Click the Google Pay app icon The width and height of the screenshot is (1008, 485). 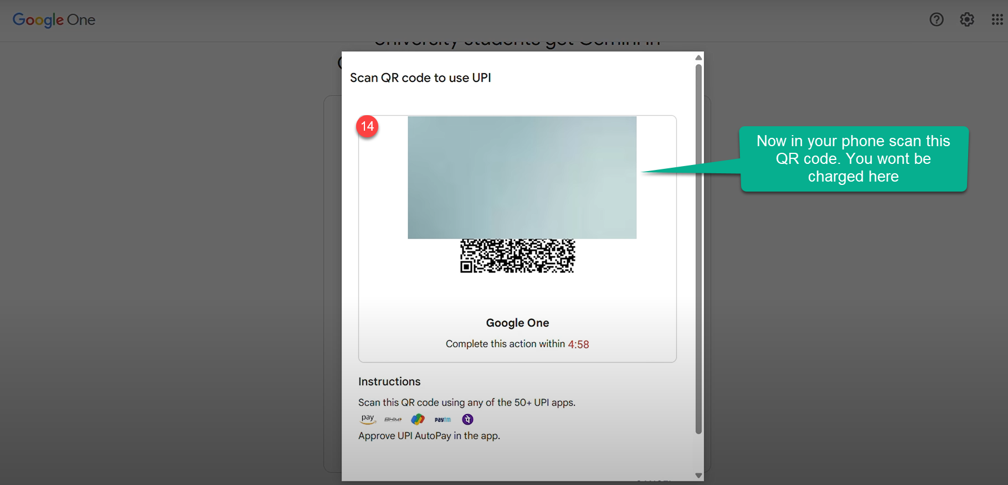(x=418, y=420)
